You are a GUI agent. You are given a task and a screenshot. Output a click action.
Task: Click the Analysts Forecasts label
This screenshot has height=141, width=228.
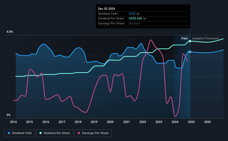[205, 38]
